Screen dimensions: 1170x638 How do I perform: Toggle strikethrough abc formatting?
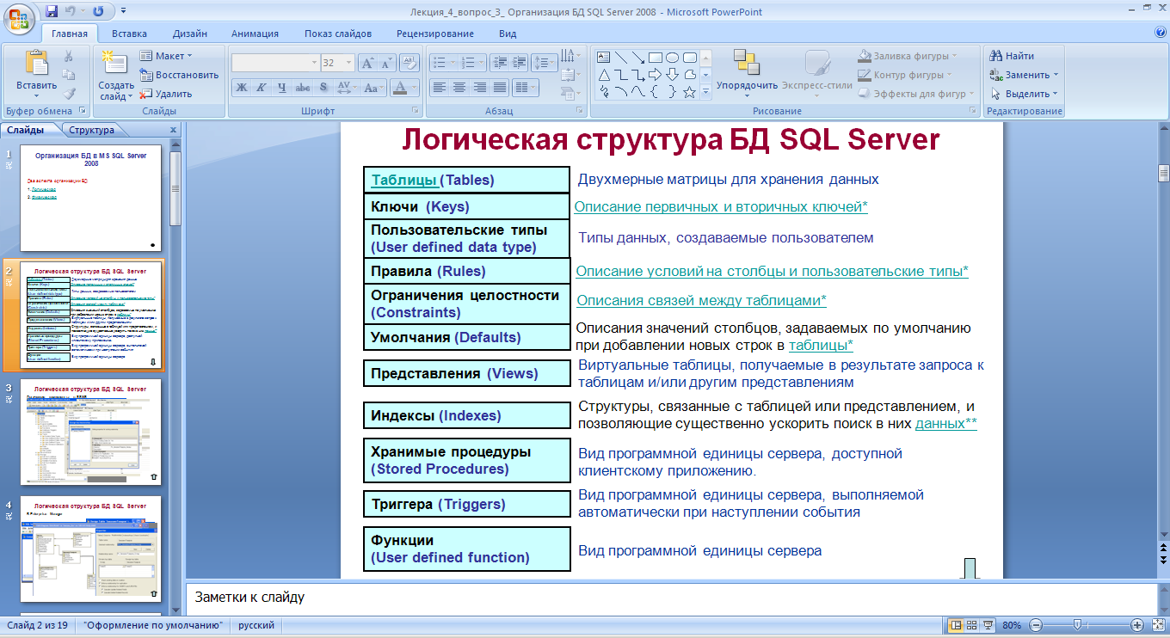302,88
